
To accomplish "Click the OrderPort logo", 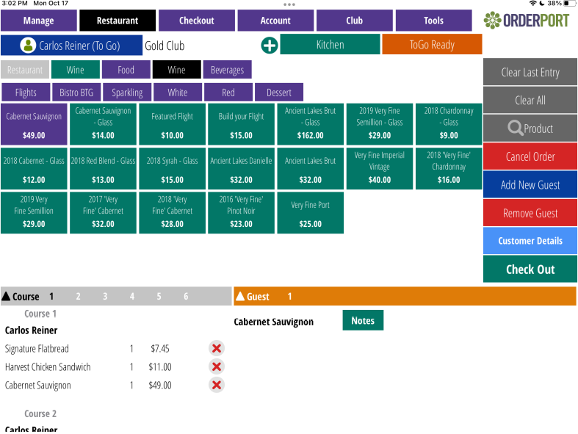I will 527,21.
